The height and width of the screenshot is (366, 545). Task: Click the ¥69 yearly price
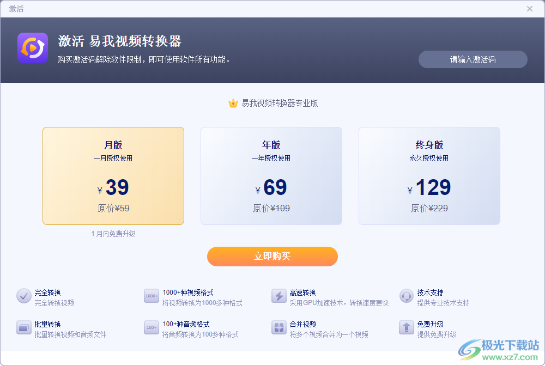[x=271, y=187]
